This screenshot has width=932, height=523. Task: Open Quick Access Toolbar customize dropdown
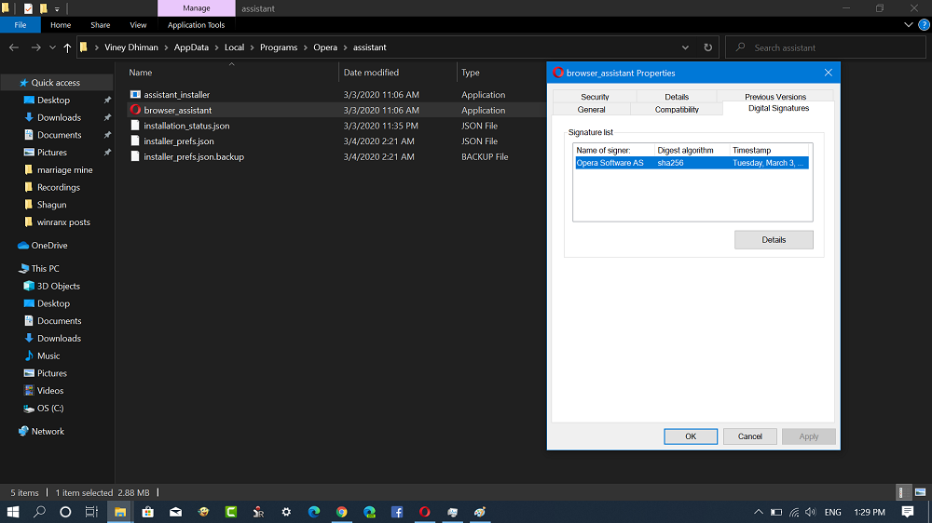click(57, 9)
